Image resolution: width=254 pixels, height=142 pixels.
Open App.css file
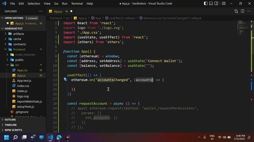(23, 70)
